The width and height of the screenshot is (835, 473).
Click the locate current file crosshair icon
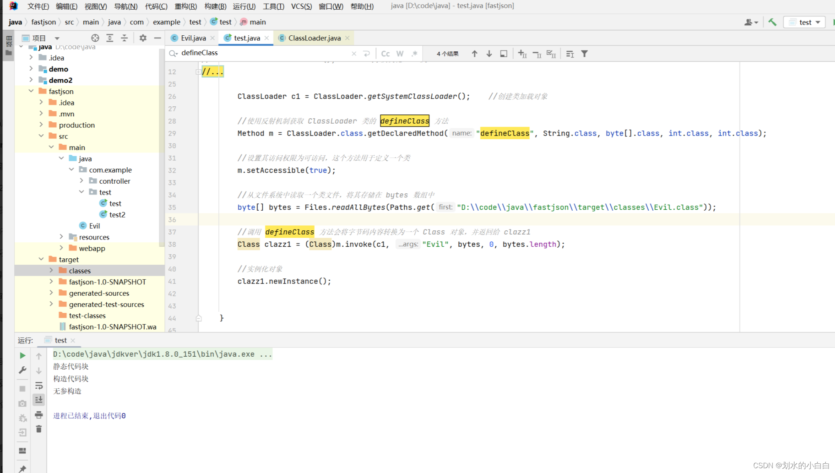pos(95,38)
